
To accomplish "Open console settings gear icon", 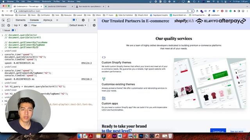I will (x=94, y=25).
